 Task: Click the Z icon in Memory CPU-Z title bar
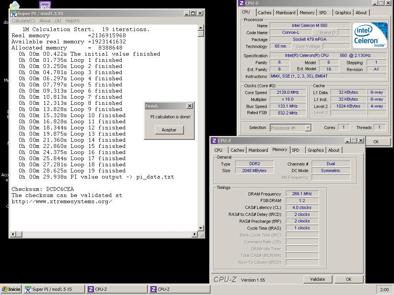(x=214, y=141)
